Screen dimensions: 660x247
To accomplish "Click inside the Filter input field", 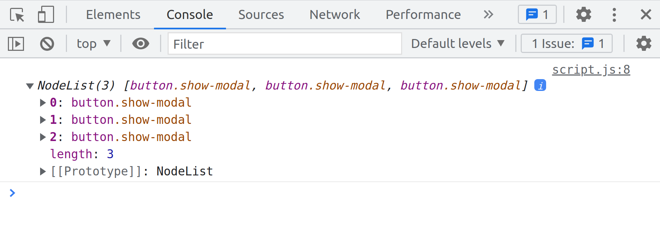I will [x=284, y=44].
